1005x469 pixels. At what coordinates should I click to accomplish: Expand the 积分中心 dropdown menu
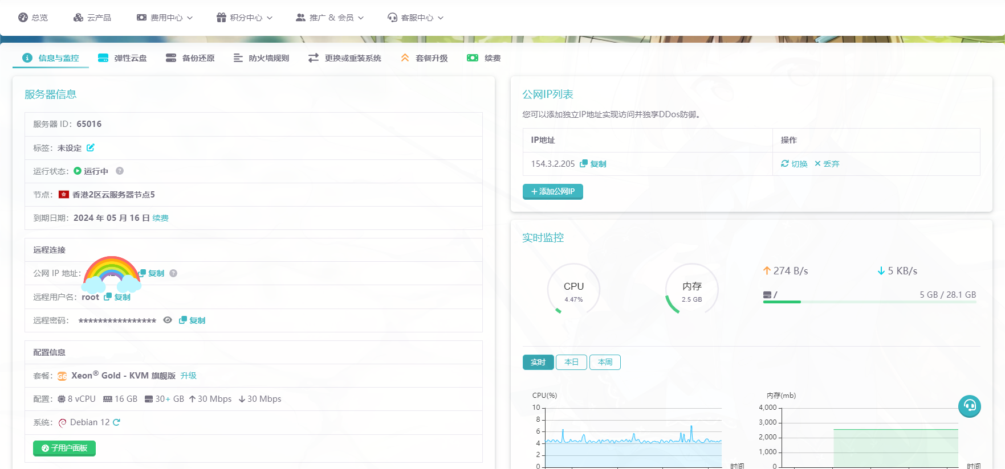pyautogui.click(x=245, y=18)
